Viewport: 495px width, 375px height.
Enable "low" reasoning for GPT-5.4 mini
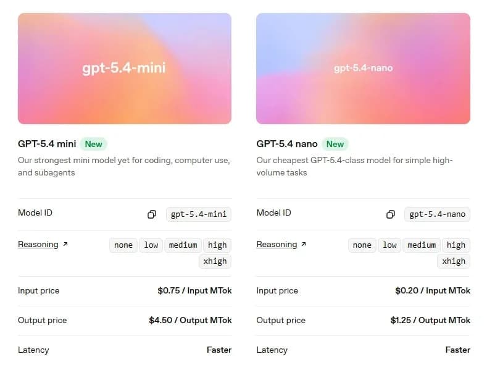tap(151, 245)
